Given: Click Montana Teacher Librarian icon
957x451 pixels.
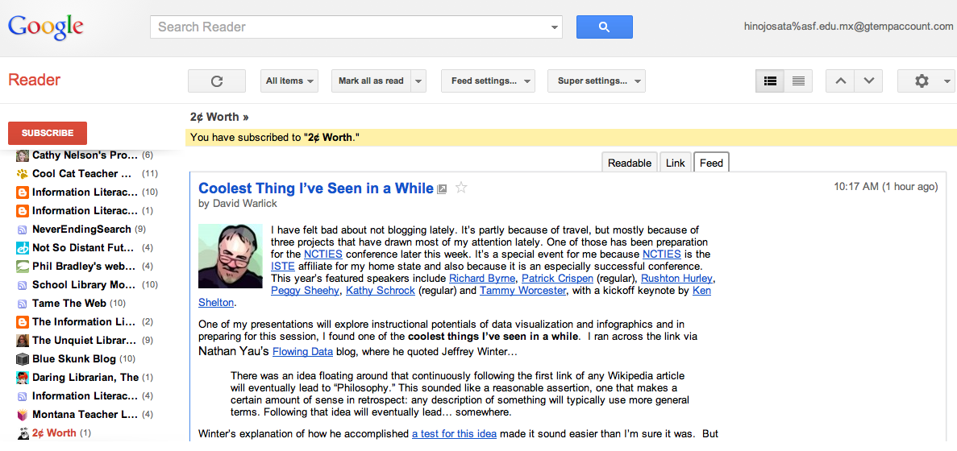Looking at the screenshot, I should (23, 415).
